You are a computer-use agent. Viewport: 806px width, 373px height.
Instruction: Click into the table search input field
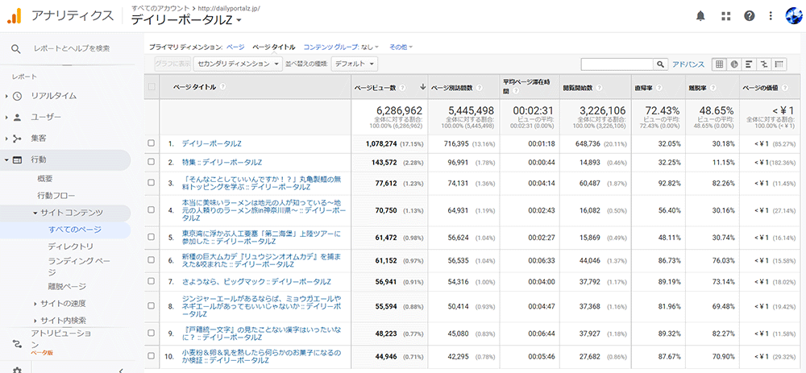point(617,64)
